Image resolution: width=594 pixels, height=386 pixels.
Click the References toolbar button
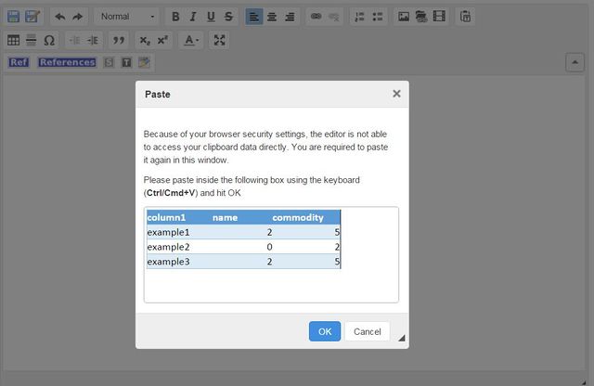(67, 62)
